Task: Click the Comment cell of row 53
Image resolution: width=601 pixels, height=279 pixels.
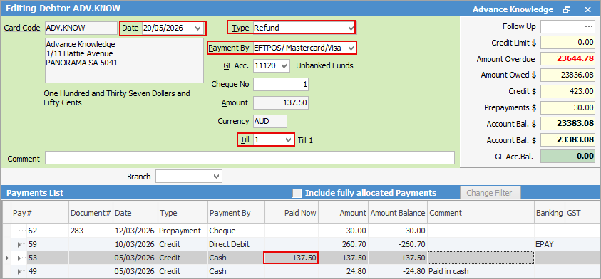Action: pos(481,258)
